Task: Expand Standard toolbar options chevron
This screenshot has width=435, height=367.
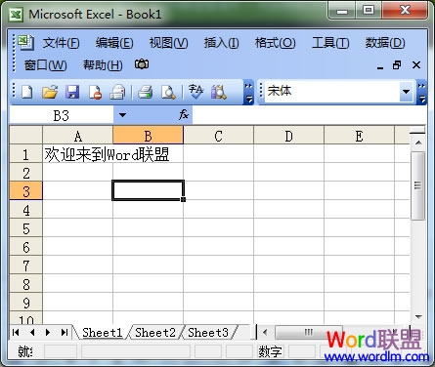Action: (x=248, y=93)
